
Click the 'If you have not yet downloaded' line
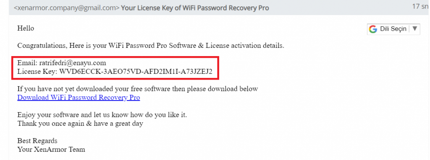[138, 89]
